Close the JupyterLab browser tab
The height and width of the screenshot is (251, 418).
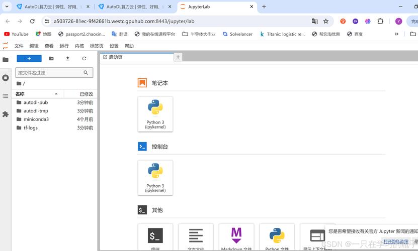[x=252, y=7]
